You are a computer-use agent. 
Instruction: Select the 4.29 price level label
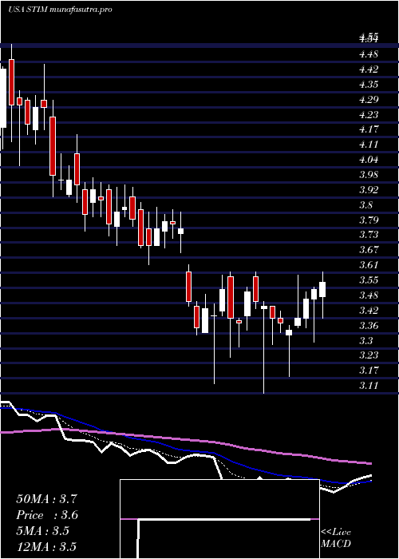coord(369,100)
